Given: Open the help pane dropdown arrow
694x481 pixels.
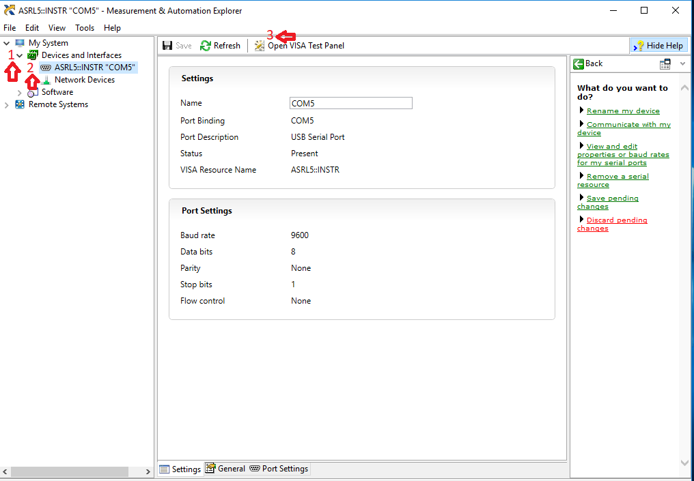Looking at the screenshot, I should (x=682, y=63).
